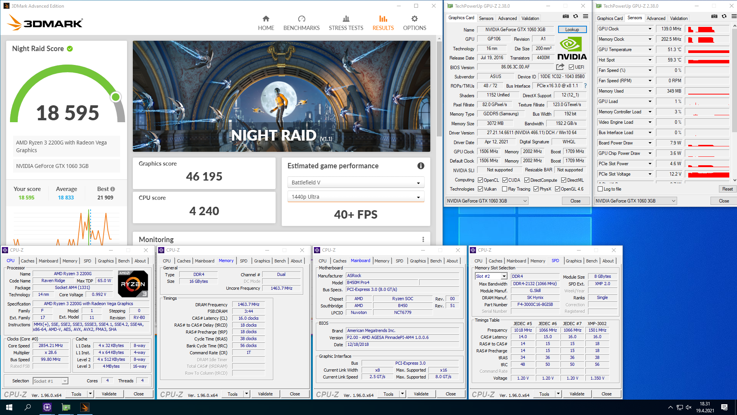Open GPU selector dropdown in GPU-Z Graphics Card window
Image resolution: width=737 pixels, height=415 pixels.
pos(487,201)
